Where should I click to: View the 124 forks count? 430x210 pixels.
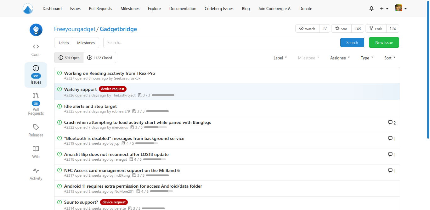pyautogui.click(x=393, y=29)
